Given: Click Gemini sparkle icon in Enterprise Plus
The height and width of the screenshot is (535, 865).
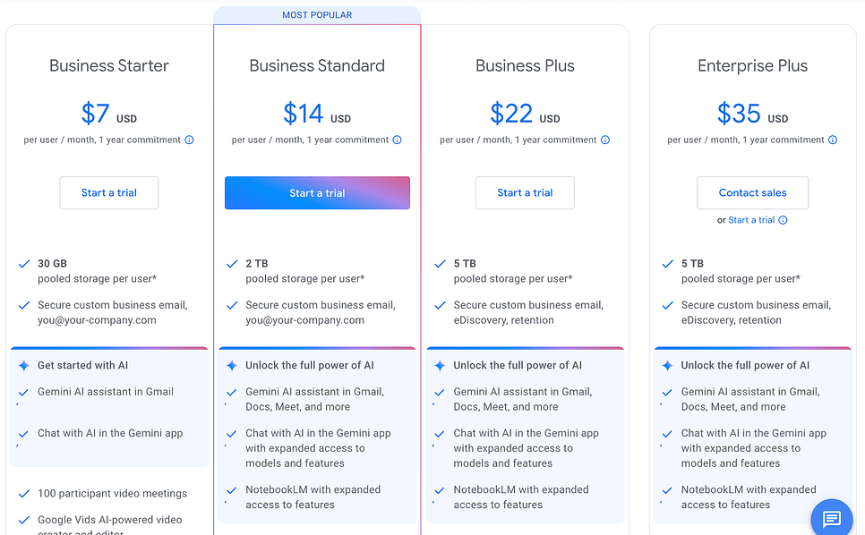Looking at the screenshot, I should [x=667, y=366].
